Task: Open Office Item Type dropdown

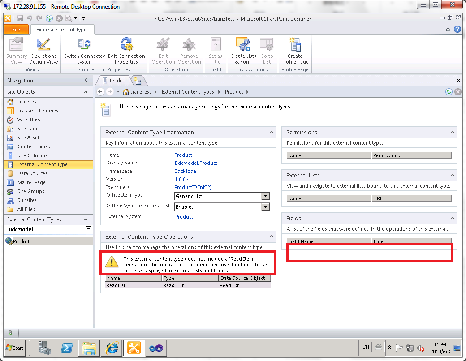Action: coord(266,196)
